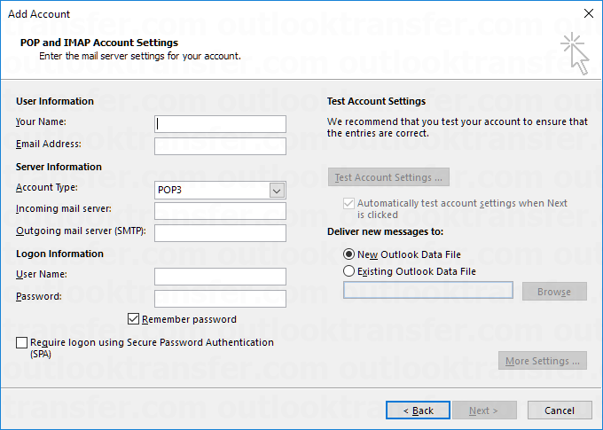603x430 pixels.
Task: Toggle Automatically test account settings checkbox
Action: coord(348,203)
